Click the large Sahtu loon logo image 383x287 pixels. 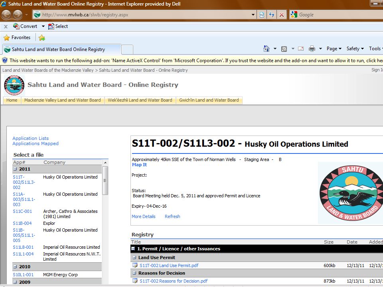click(x=351, y=193)
